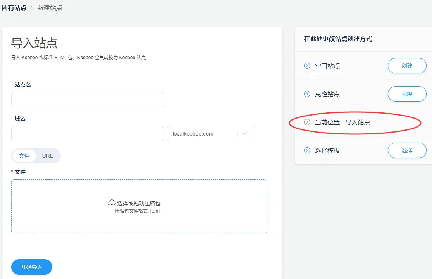Go to 所有站点 in breadcrumb
The height and width of the screenshot is (279, 432).
coord(14,8)
